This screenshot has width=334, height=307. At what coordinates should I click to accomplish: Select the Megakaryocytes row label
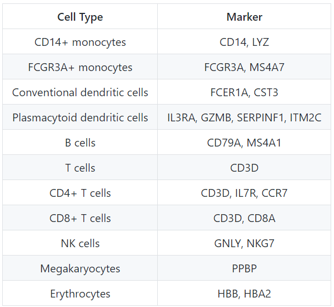tap(80, 268)
